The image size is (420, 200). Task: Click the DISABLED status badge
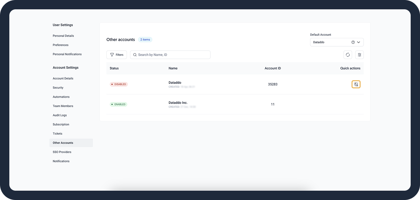tap(119, 84)
